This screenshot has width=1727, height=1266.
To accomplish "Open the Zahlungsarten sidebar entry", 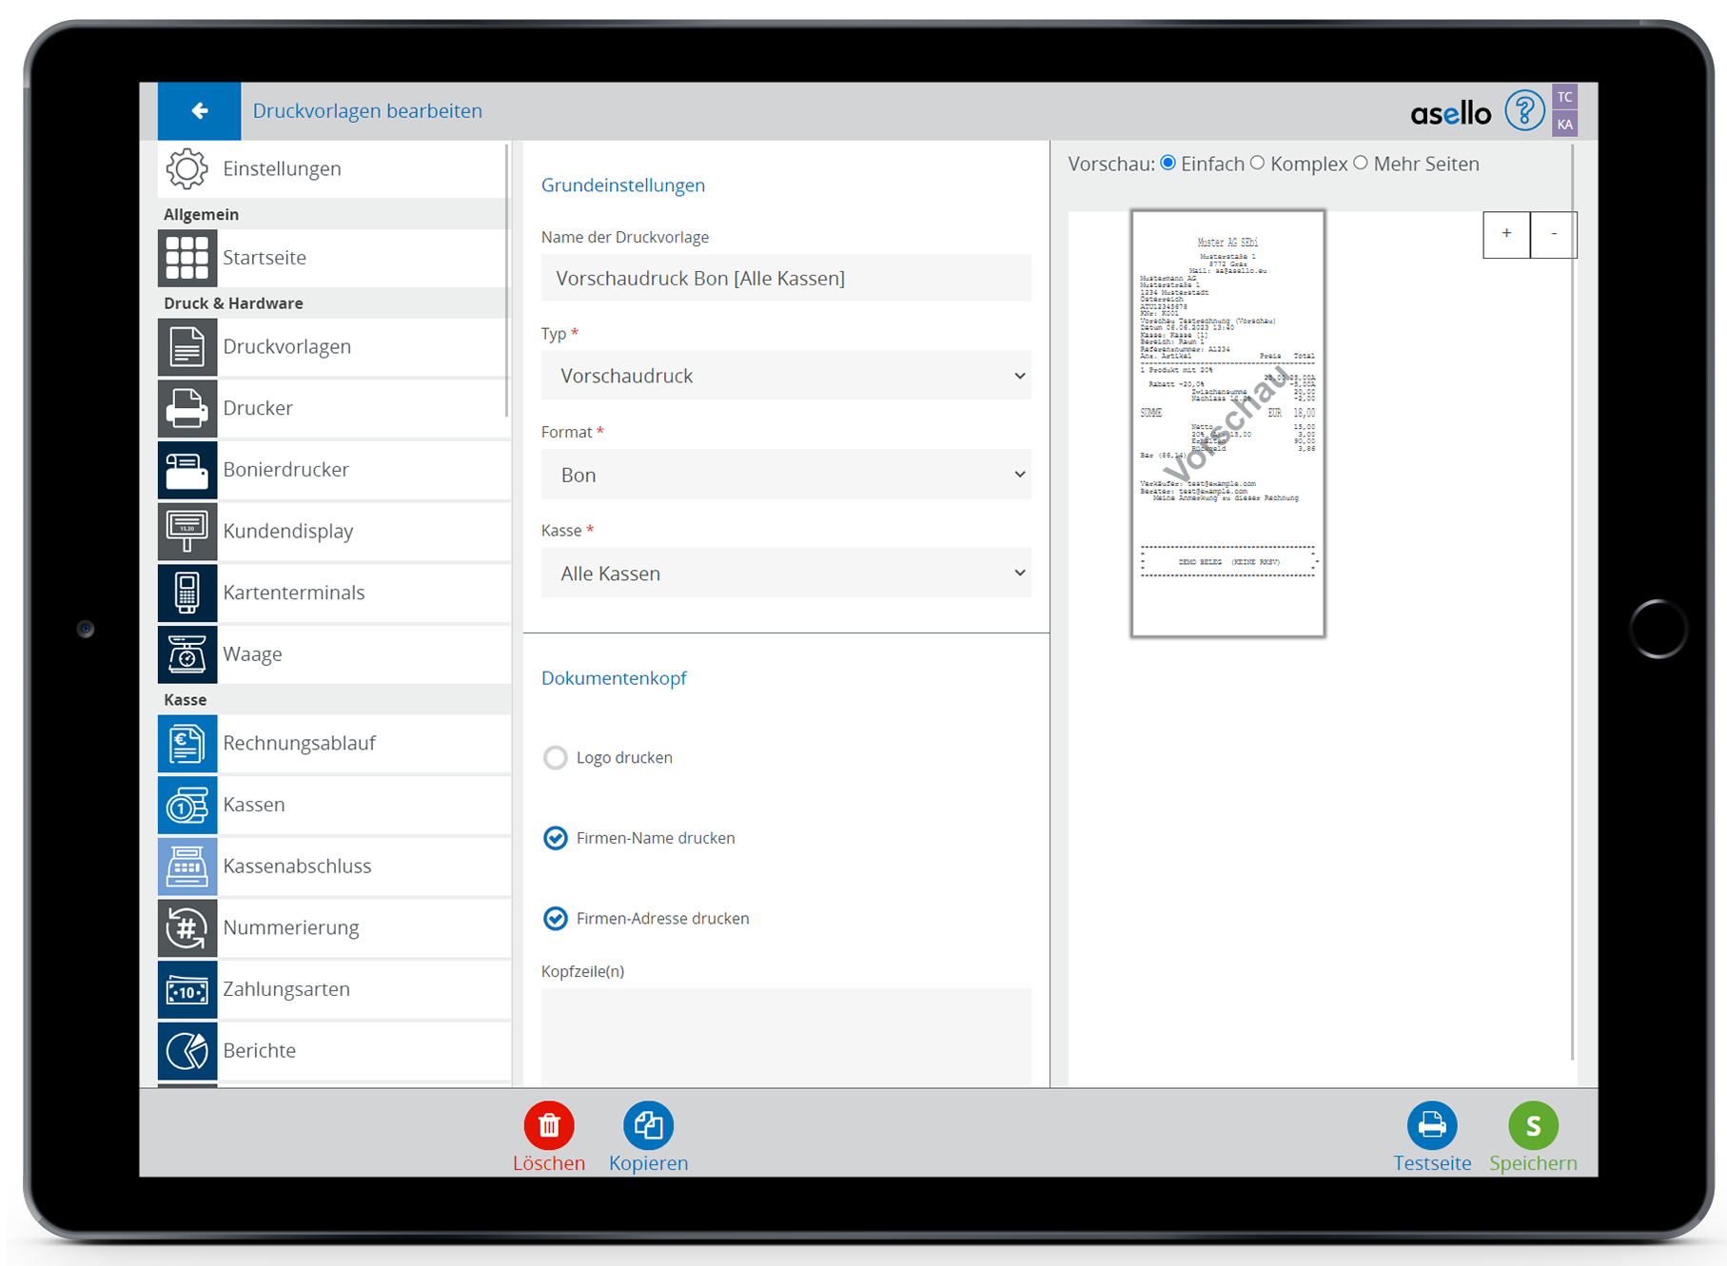I will (286, 989).
